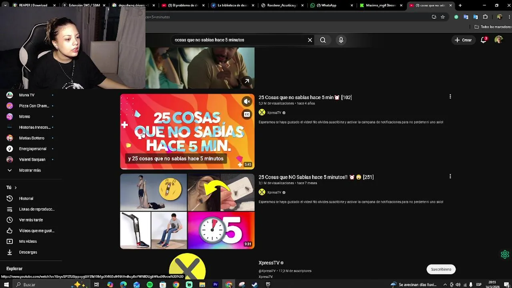This screenshot has height=288, width=512.
Task: Open the Todos los marcadores folder
Action: pyautogui.click(x=493, y=27)
